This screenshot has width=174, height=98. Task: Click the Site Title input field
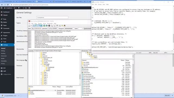(x=52, y=17)
